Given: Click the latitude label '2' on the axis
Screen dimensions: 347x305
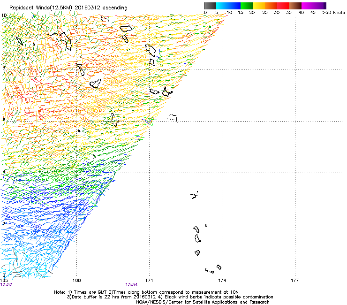Looking at the screenshot, I should click(4, 223).
